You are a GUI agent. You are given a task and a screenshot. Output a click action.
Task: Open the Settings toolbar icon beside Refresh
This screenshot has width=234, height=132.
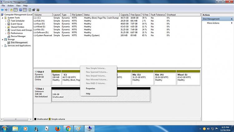click(x=34, y=10)
